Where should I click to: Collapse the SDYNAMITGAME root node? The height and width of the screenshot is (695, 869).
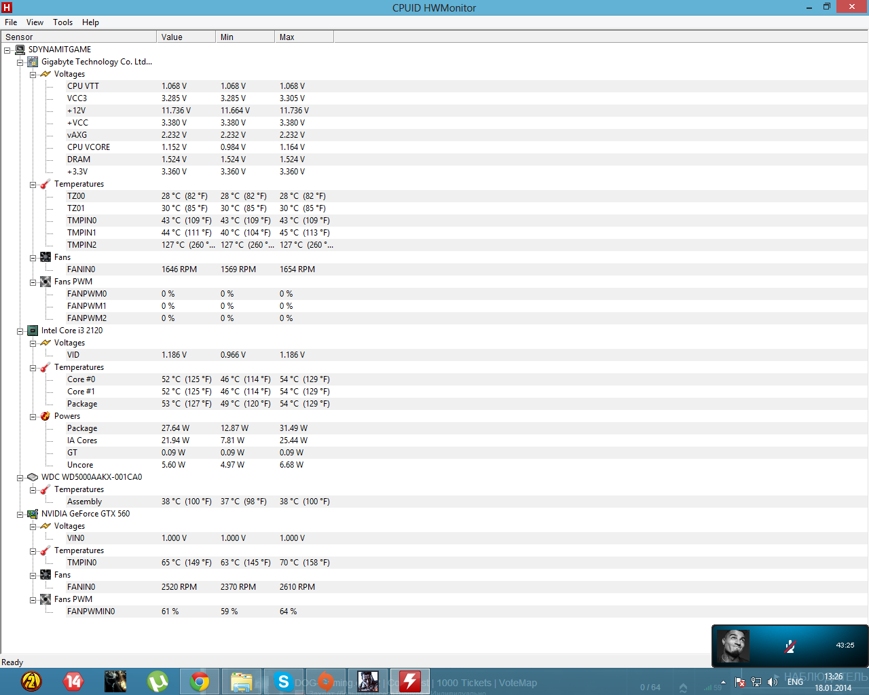tap(7, 50)
